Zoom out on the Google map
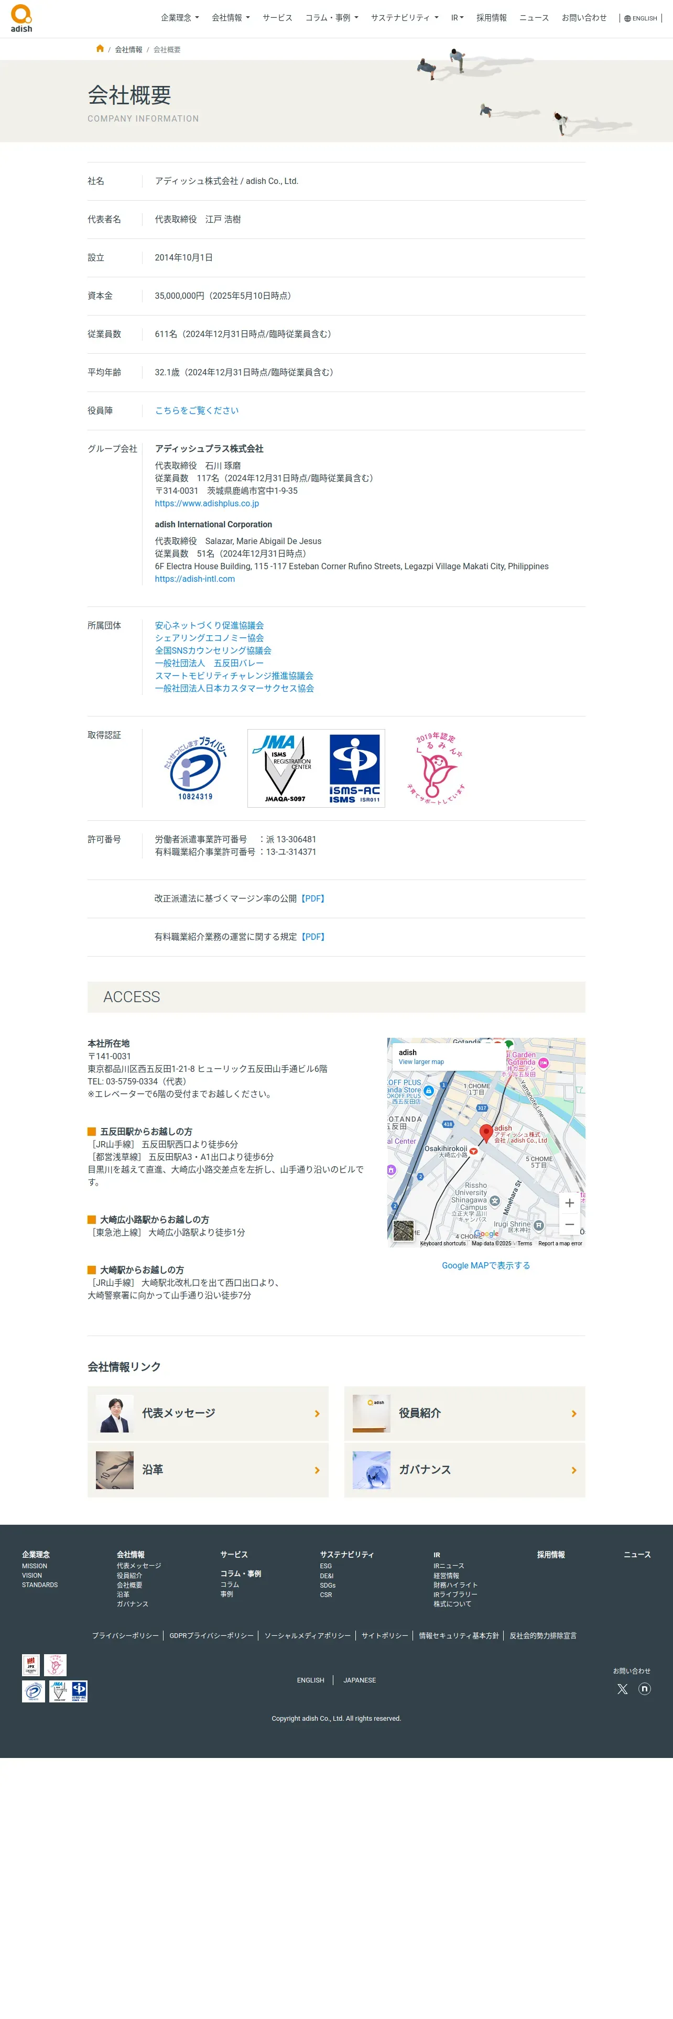 570,1224
